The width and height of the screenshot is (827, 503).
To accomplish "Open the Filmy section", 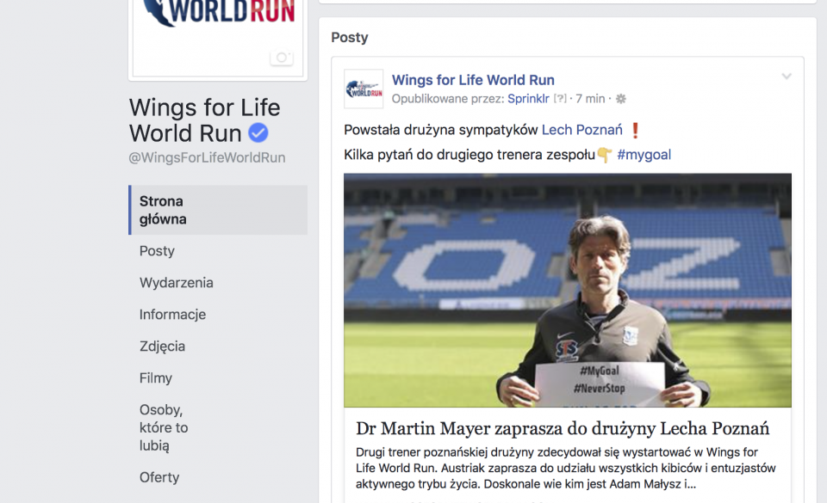I will (x=156, y=377).
